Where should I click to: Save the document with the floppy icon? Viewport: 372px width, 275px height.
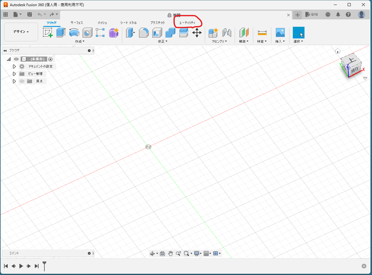(30, 14)
